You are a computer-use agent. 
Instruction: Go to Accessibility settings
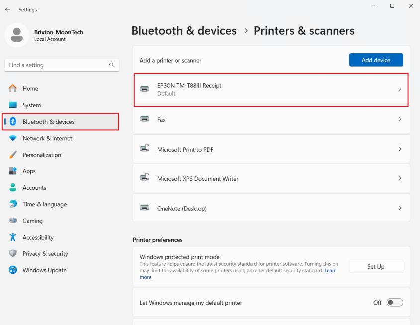pyautogui.click(x=61, y=237)
